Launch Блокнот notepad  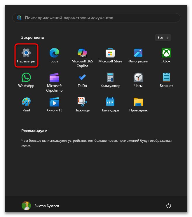(166, 80)
